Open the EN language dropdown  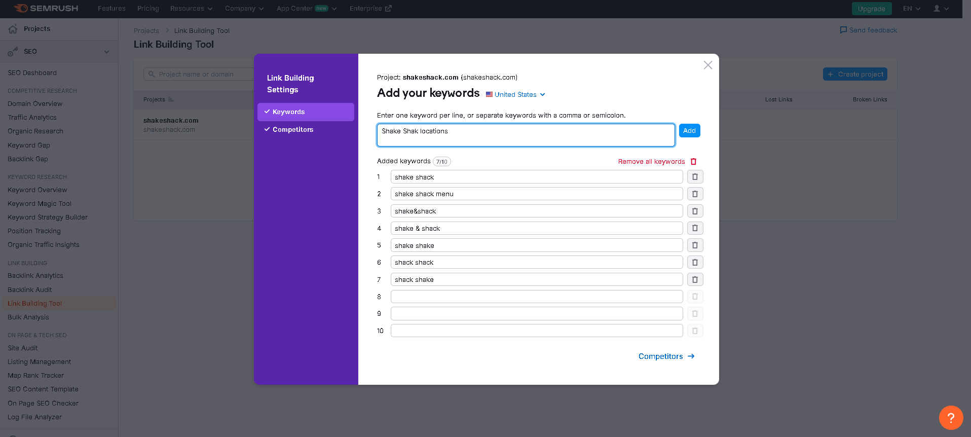click(x=911, y=9)
